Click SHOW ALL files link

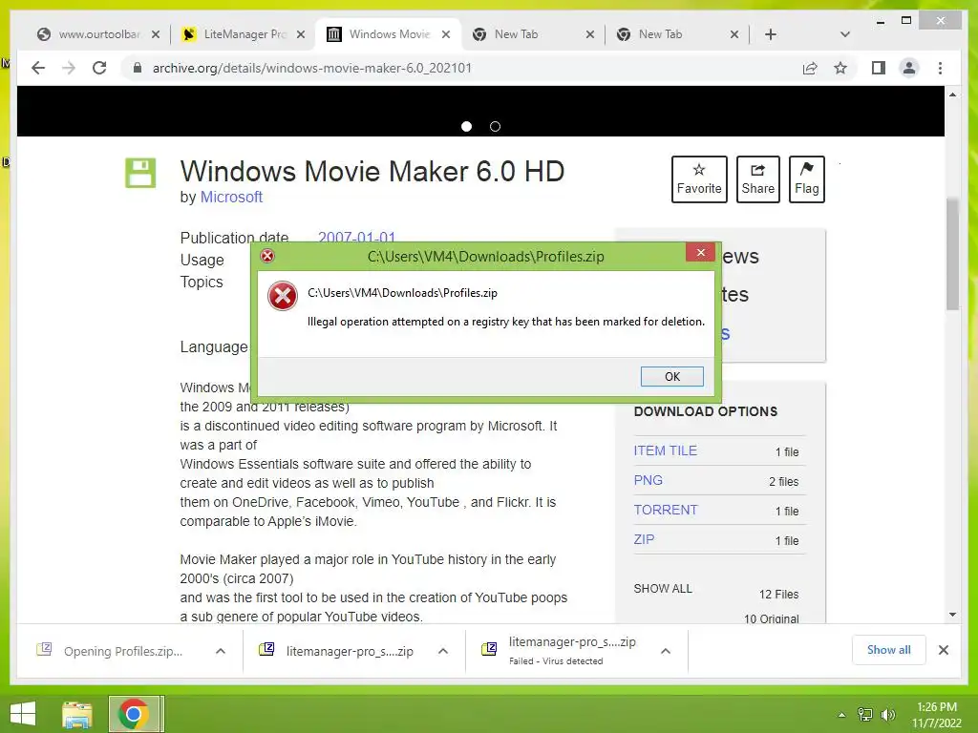coord(663,588)
